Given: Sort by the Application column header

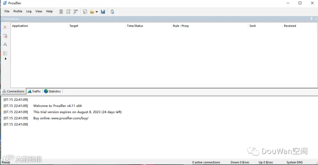Looking at the screenshot, I should click(x=39, y=26).
